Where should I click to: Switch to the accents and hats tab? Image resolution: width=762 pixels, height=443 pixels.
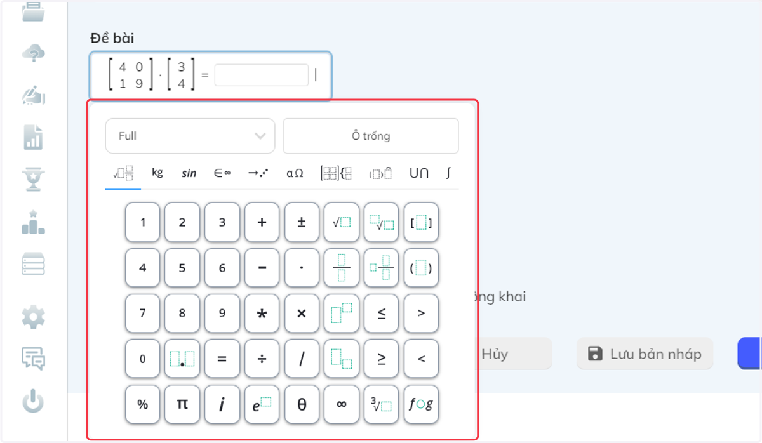coord(380,173)
